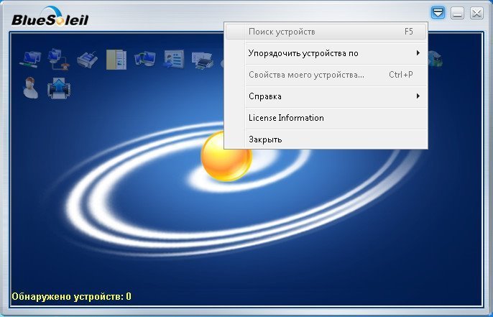Click the BlueSoleil logo

point(50,17)
